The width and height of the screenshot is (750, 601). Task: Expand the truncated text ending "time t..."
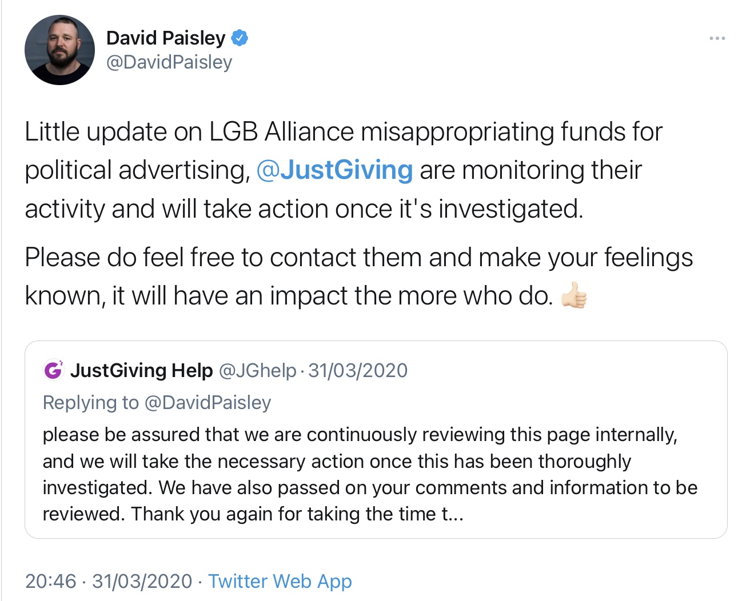(x=453, y=514)
